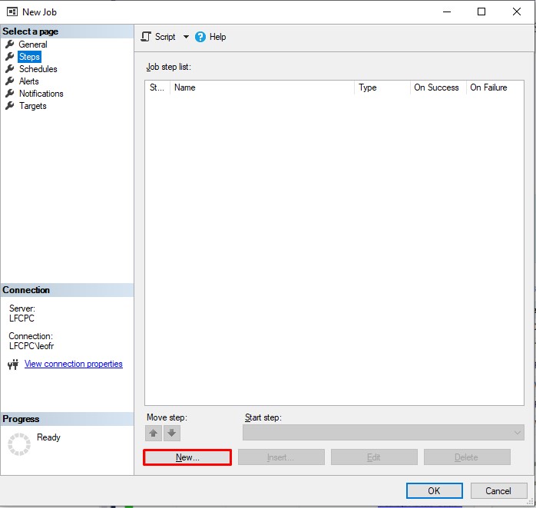
Task: Open the Script dropdown arrow
Action: point(186,37)
